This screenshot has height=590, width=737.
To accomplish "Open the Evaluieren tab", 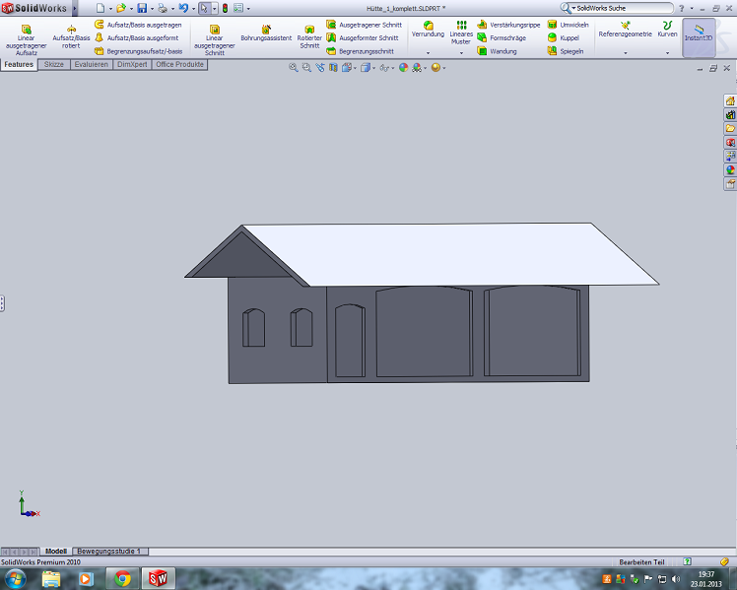I will tap(92, 64).
